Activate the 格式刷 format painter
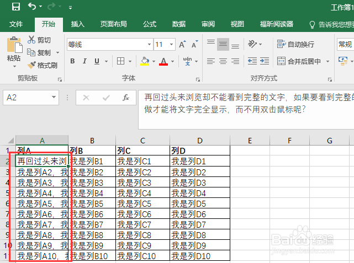 pyautogui.click(x=43, y=66)
